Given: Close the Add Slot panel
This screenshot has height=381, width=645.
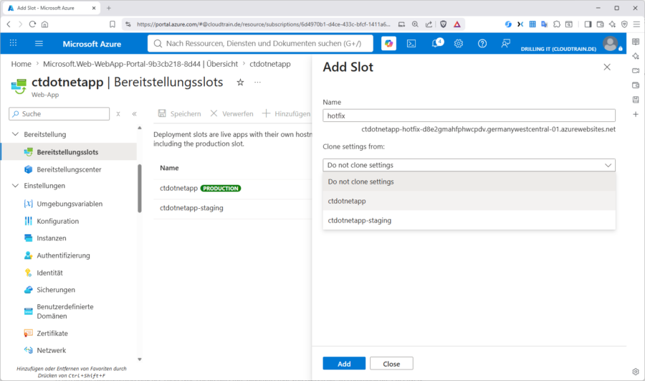Looking at the screenshot, I should 607,67.
